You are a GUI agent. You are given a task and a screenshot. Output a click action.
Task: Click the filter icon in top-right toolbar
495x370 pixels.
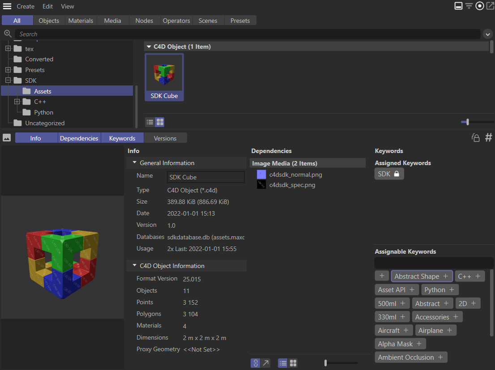[469, 6]
